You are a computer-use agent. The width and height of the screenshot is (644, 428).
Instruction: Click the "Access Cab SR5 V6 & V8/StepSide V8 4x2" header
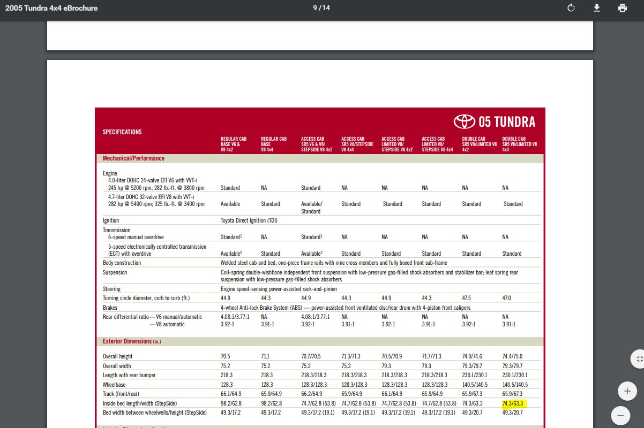tap(317, 144)
